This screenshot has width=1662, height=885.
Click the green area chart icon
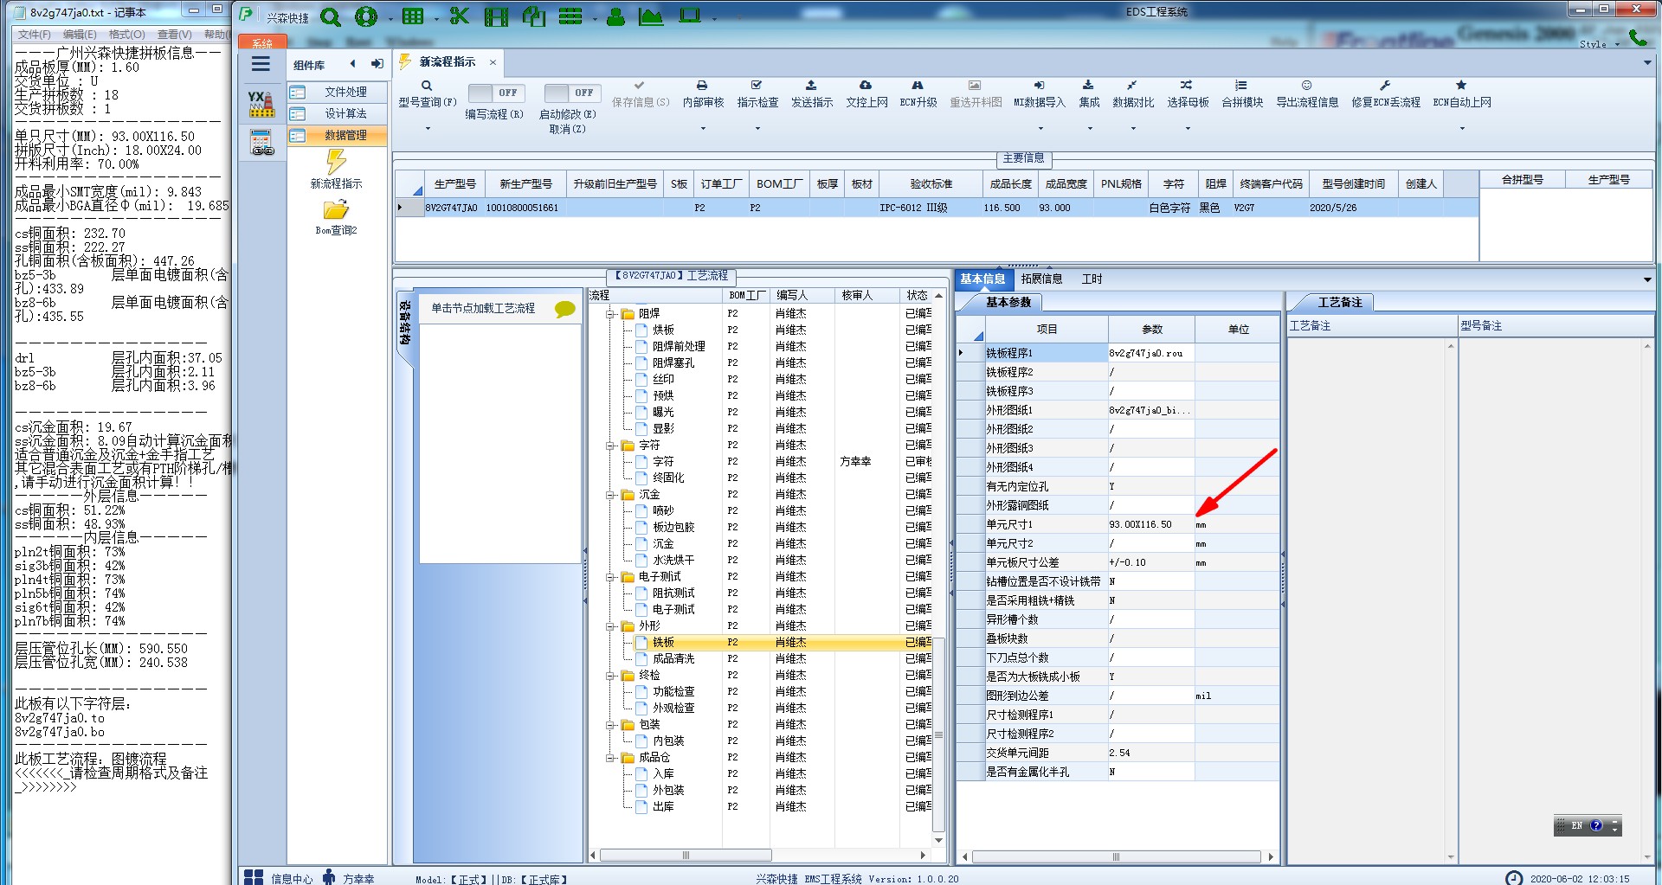click(650, 16)
